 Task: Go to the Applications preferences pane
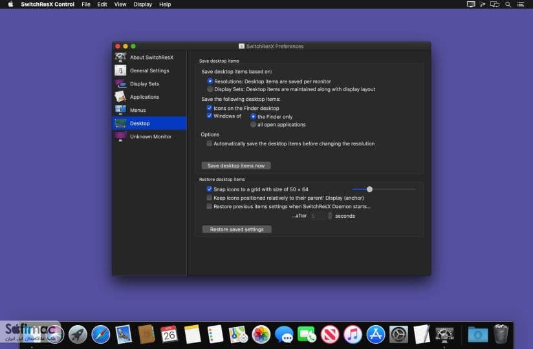tap(149, 97)
